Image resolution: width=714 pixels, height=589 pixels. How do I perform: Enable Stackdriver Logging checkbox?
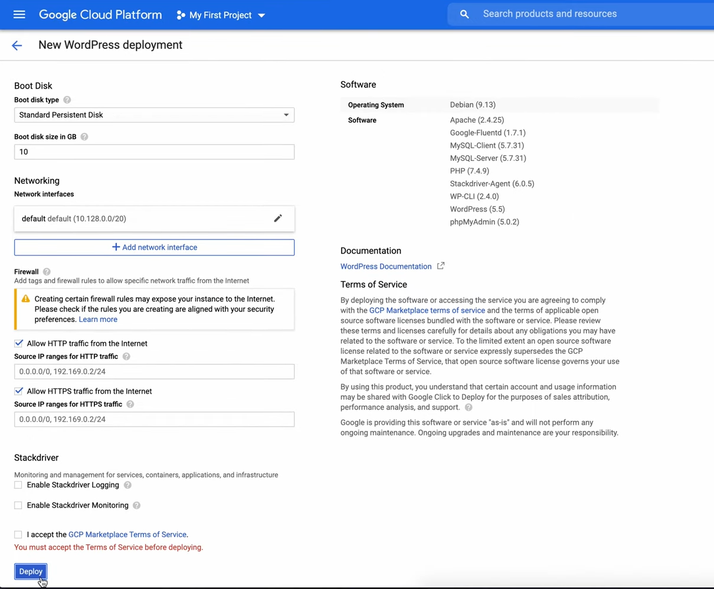[x=18, y=485]
